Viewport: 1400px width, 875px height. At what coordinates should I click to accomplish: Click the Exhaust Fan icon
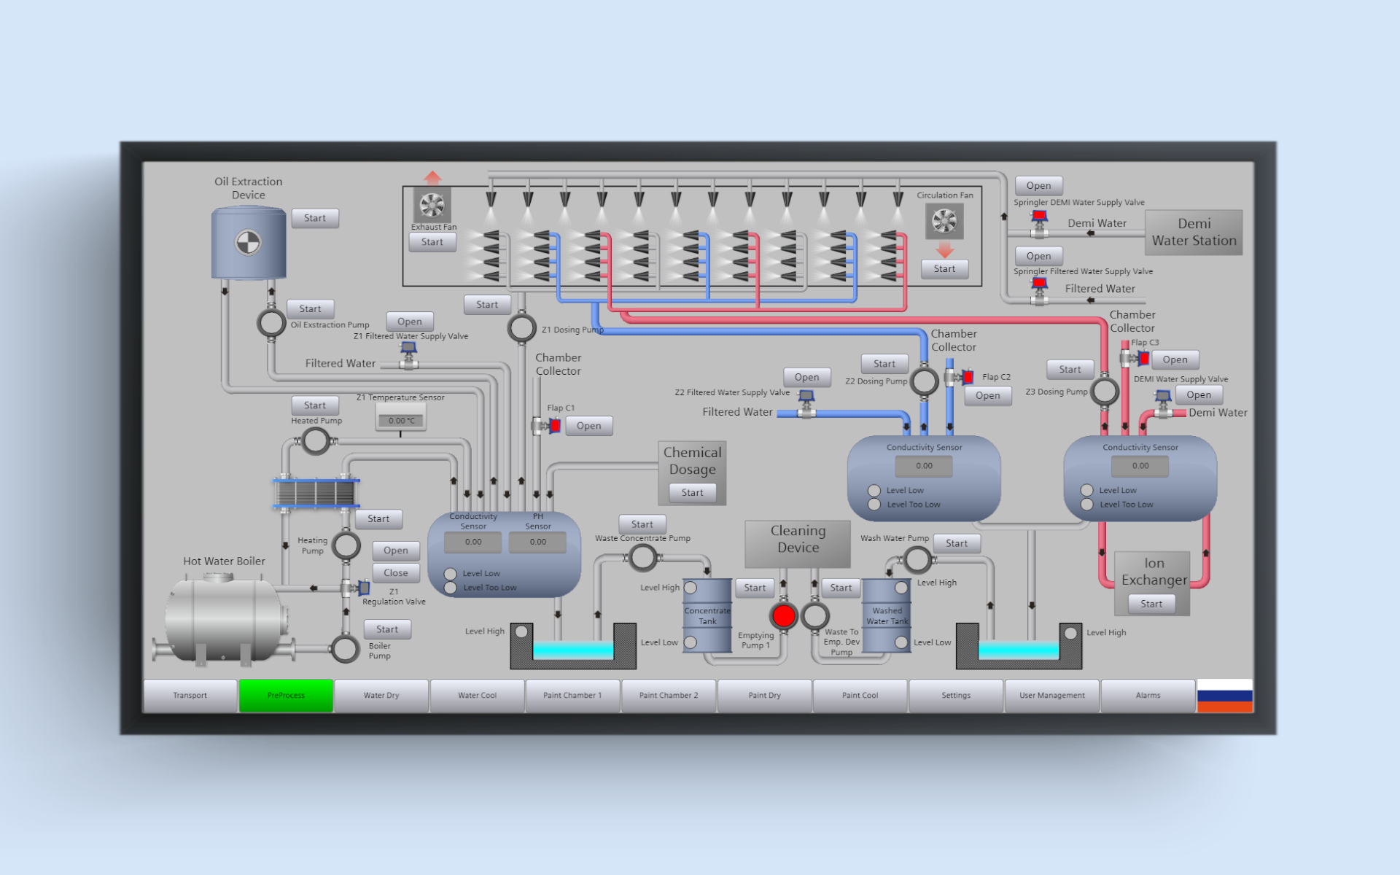[x=432, y=206]
